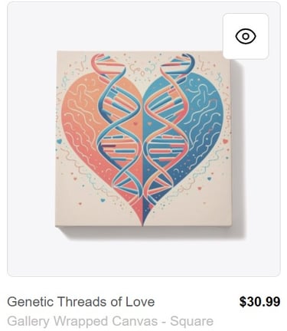Click the pupil of the eye icon
The image size is (287, 331).
click(246, 36)
